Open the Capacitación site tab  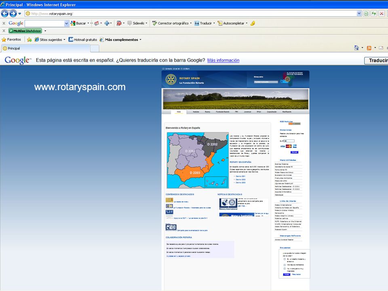click(272, 112)
